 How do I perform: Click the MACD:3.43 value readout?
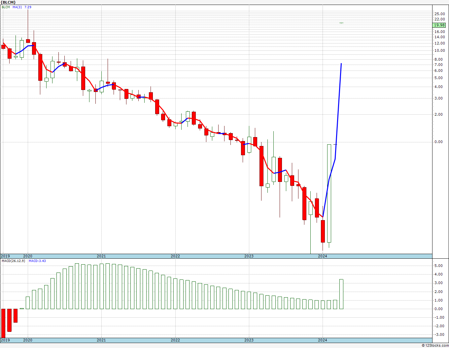pyautogui.click(x=37, y=261)
